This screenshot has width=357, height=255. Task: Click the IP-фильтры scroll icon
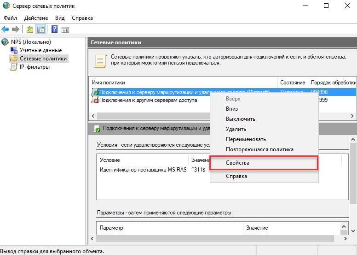pos(14,67)
